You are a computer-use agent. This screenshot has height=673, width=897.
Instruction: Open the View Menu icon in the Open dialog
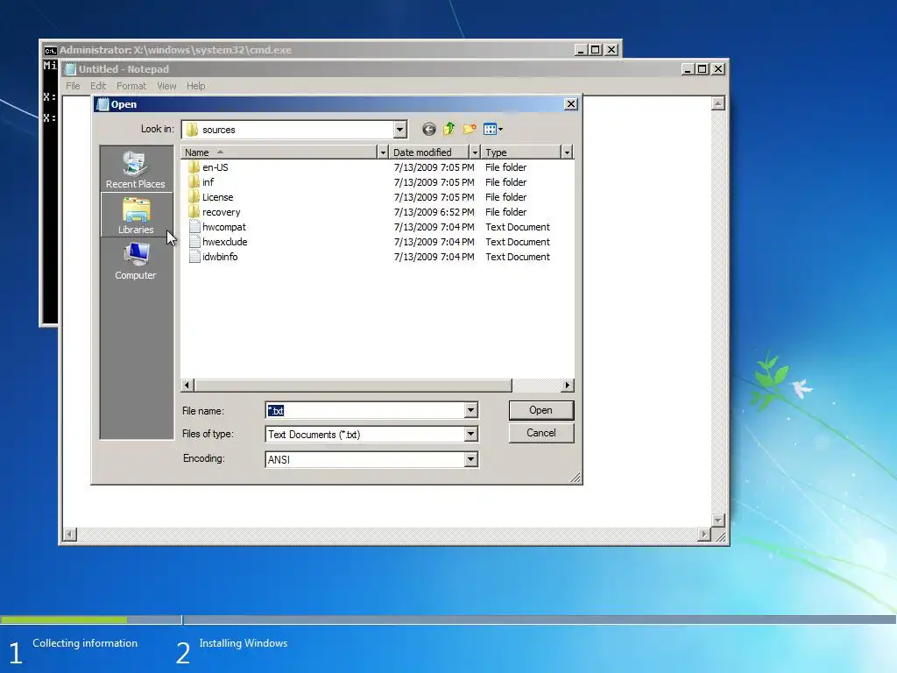pyautogui.click(x=493, y=130)
